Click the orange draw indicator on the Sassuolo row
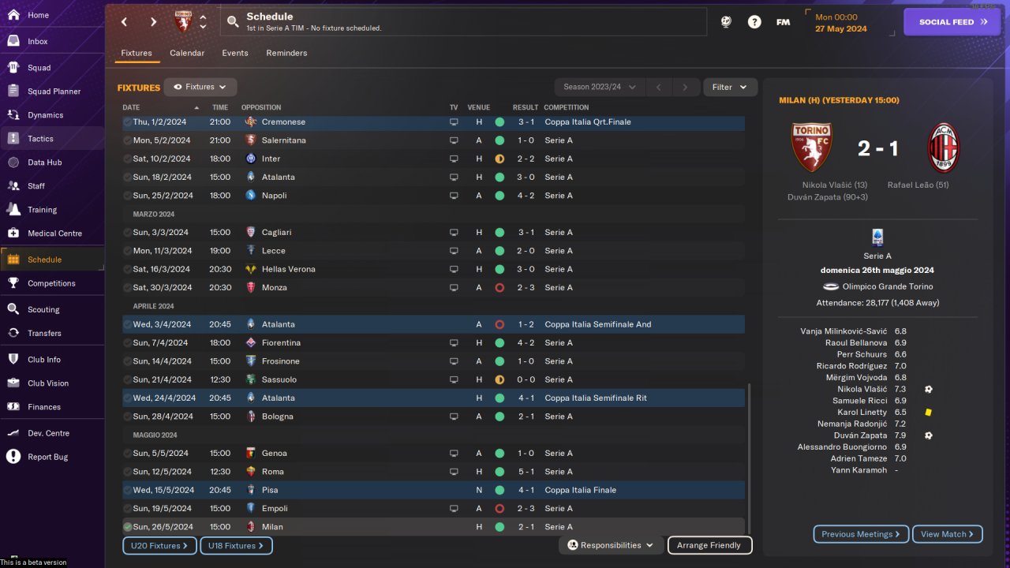 pos(499,379)
